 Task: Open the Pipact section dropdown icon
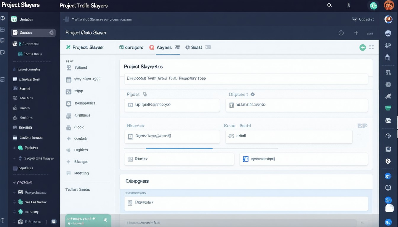pos(145,94)
